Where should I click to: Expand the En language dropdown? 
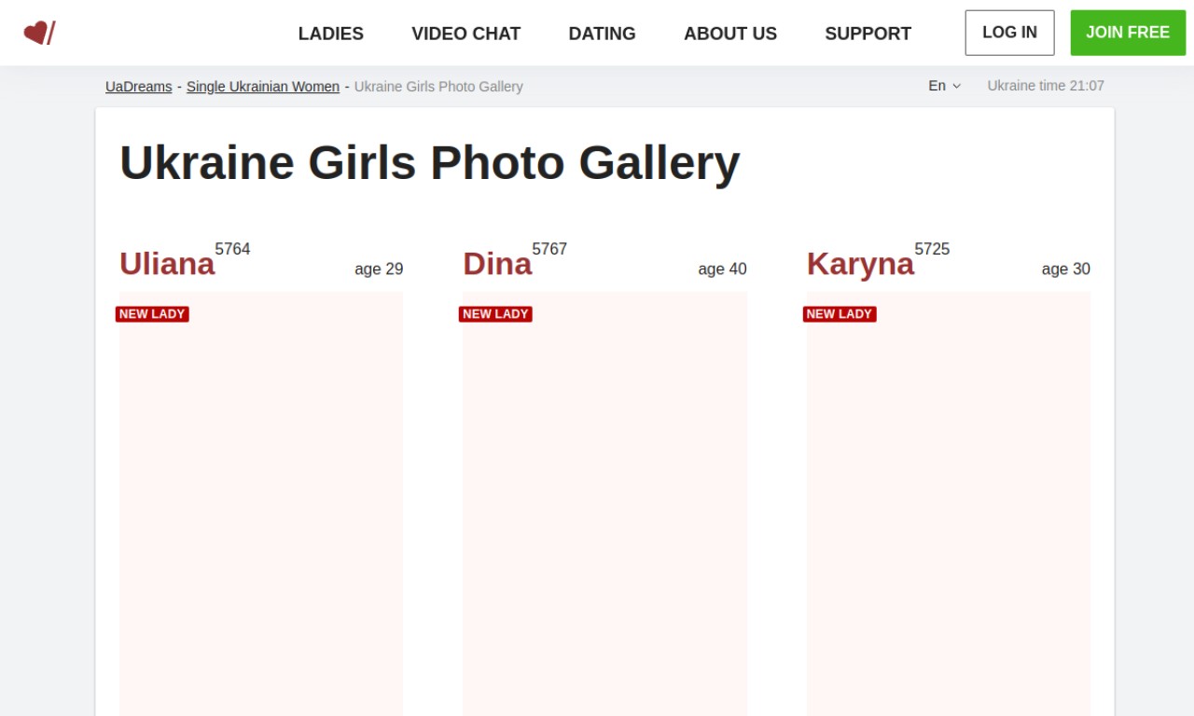click(943, 86)
